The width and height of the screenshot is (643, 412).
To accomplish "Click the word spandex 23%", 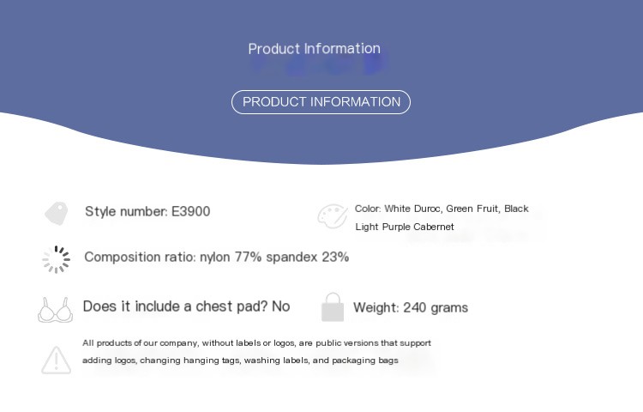I will pyautogui.click(x=308, y=257).
